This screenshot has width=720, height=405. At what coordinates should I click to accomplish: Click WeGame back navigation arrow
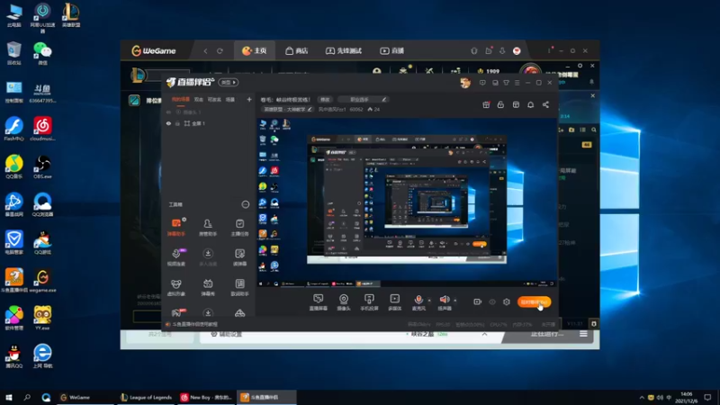pyautogui.click(x=205, y=51)
